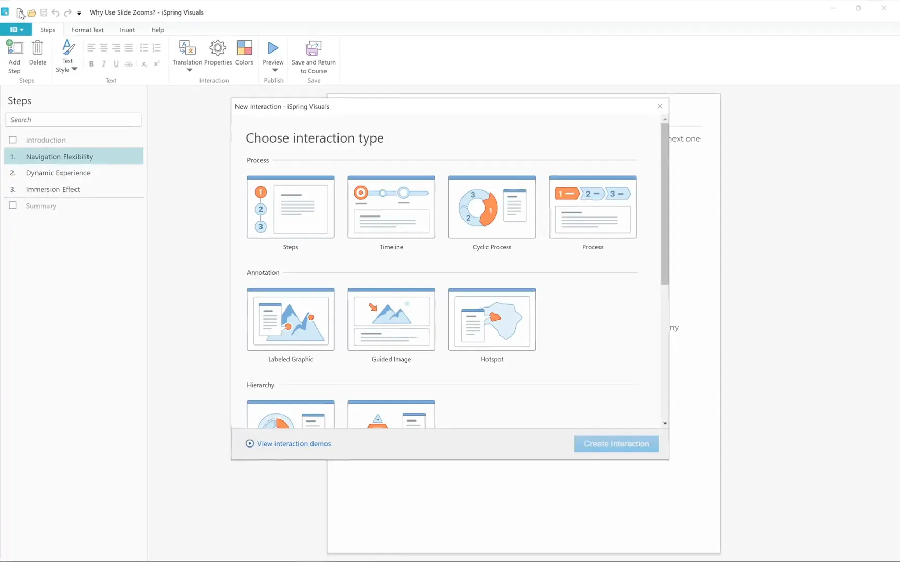Justify text in ribbon
This screenshot has height=562, width=900.
pos(129,48)
